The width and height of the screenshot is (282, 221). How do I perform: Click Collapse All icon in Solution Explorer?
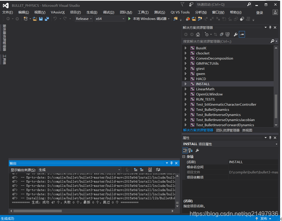pyautogui.click(x=222, y=34)
